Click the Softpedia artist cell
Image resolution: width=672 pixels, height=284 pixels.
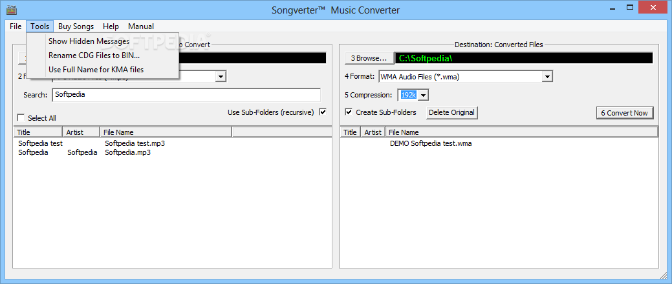point(82,152)
